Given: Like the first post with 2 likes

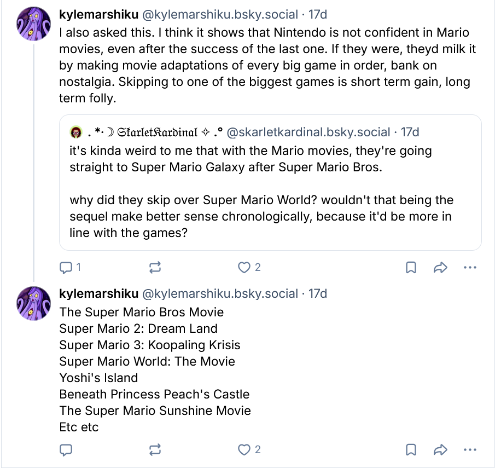Looking at the screenshot, I should (244, 268).
